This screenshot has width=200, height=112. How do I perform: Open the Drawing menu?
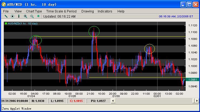[88, 11]
